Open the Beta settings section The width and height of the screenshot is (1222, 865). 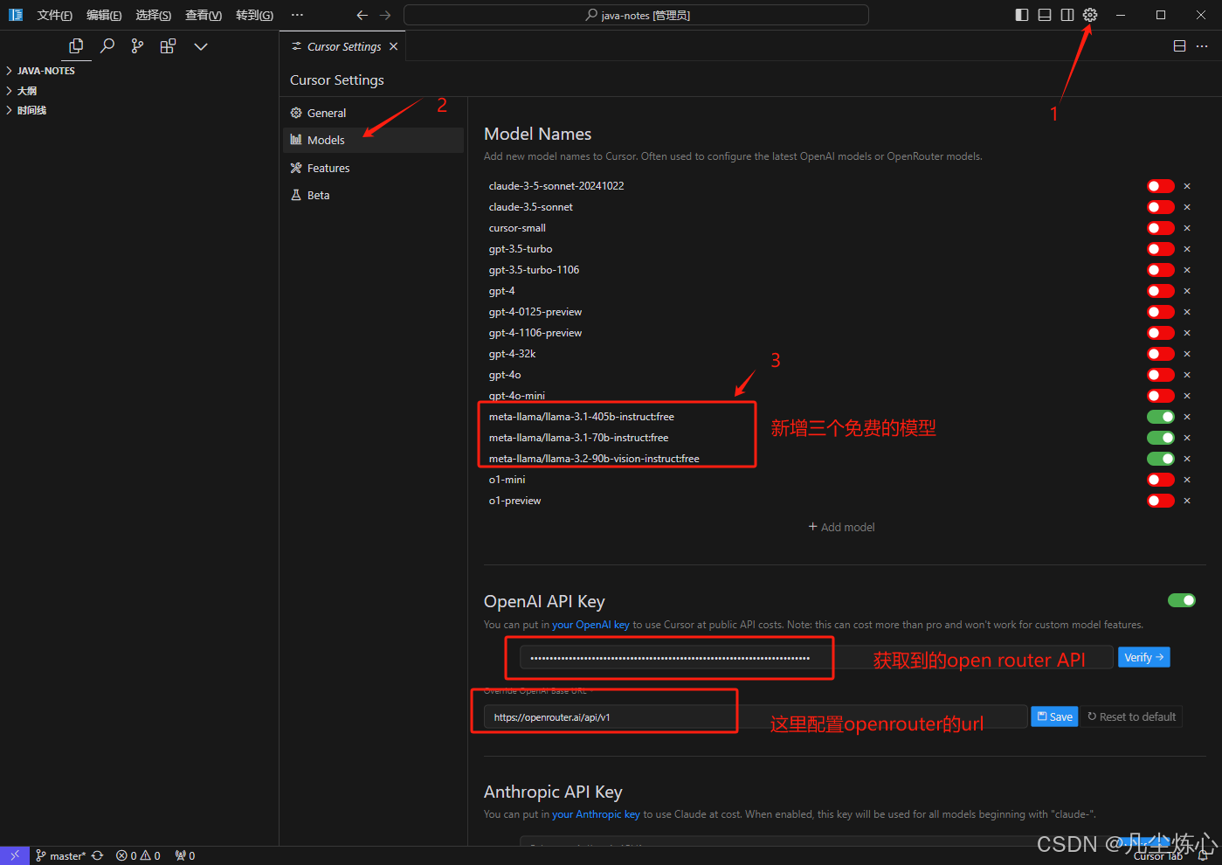pos(373,195)
